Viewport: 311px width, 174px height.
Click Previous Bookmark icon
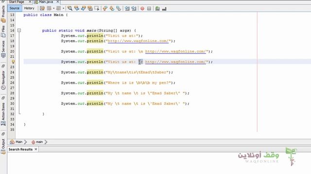coord(105,8)
